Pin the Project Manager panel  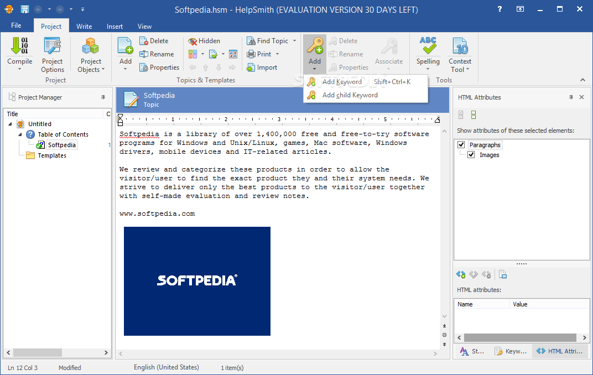click(103, 97)
